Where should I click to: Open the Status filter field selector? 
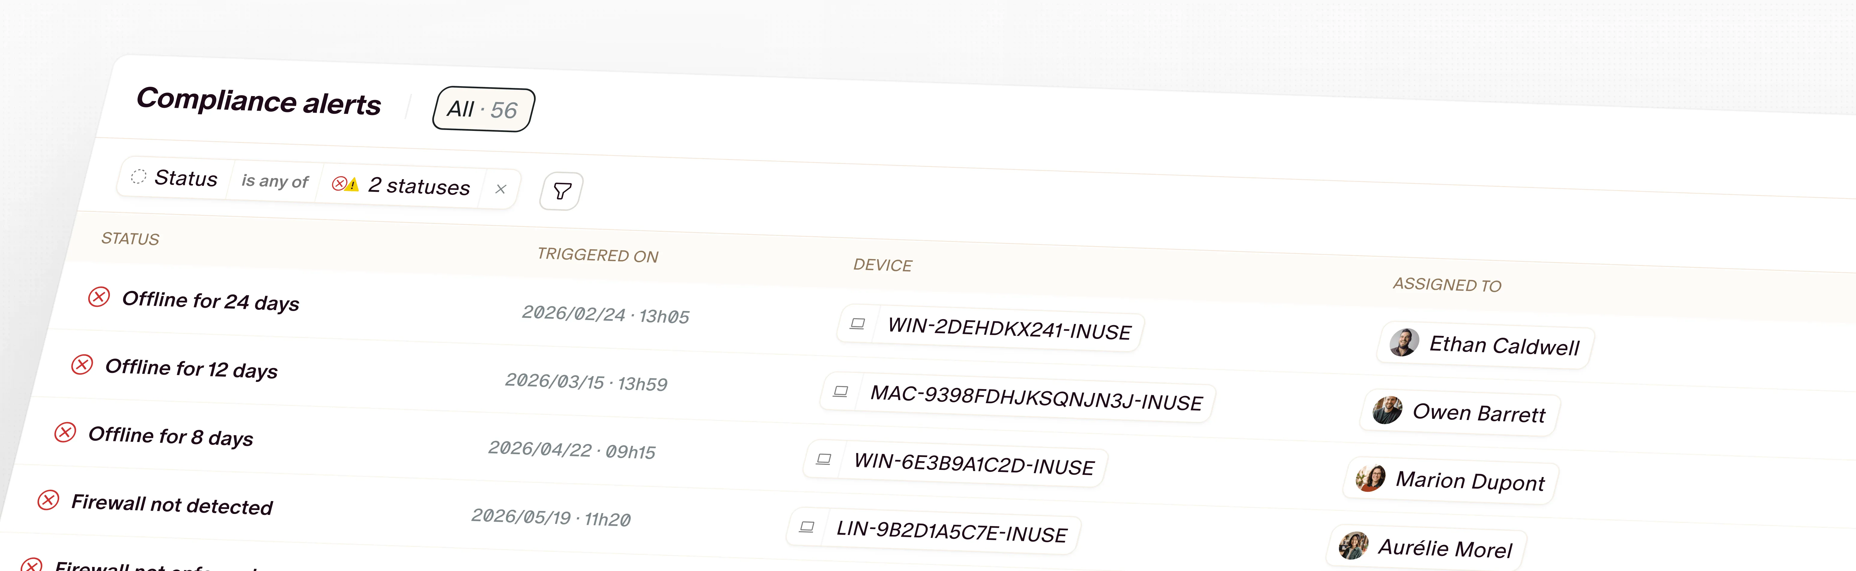point(175,177)
